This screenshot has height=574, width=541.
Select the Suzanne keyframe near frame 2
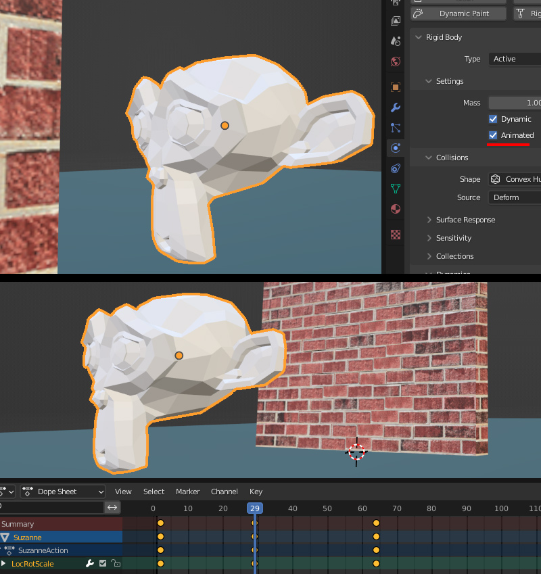point(160,537)
